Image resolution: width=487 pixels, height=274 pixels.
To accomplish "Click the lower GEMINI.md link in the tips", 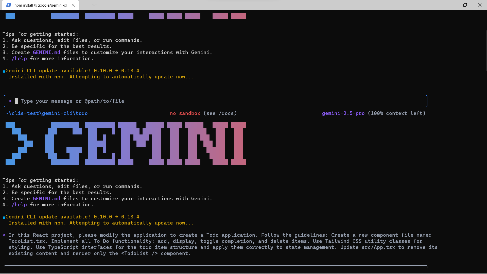I will point(46,198).
